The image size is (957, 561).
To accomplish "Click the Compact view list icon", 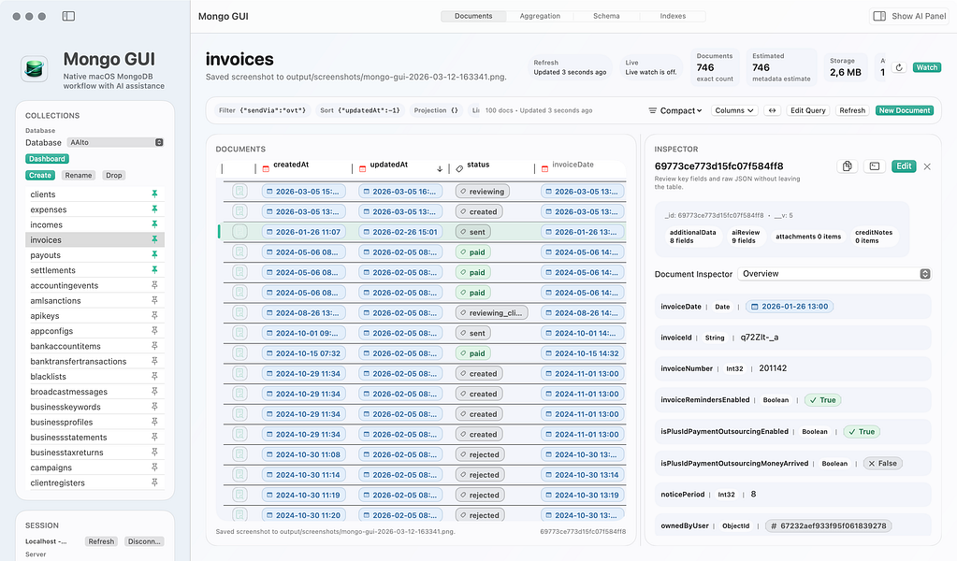I will [x=652, y=110].
